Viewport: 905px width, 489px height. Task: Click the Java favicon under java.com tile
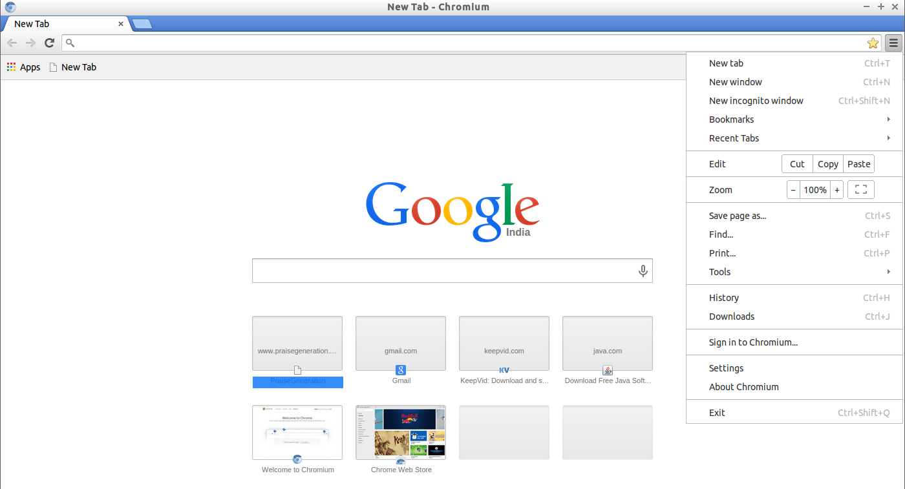608,370
